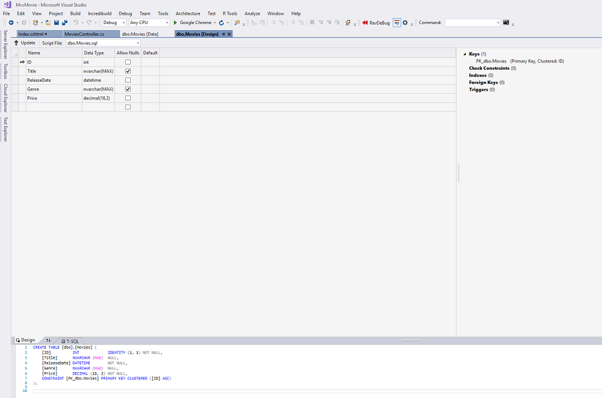Viewport: 602px width, 398px height.
Task: Enable Allow Nulls for ReleaseDate
Action: pyautogui.click(x=126, y=80)
